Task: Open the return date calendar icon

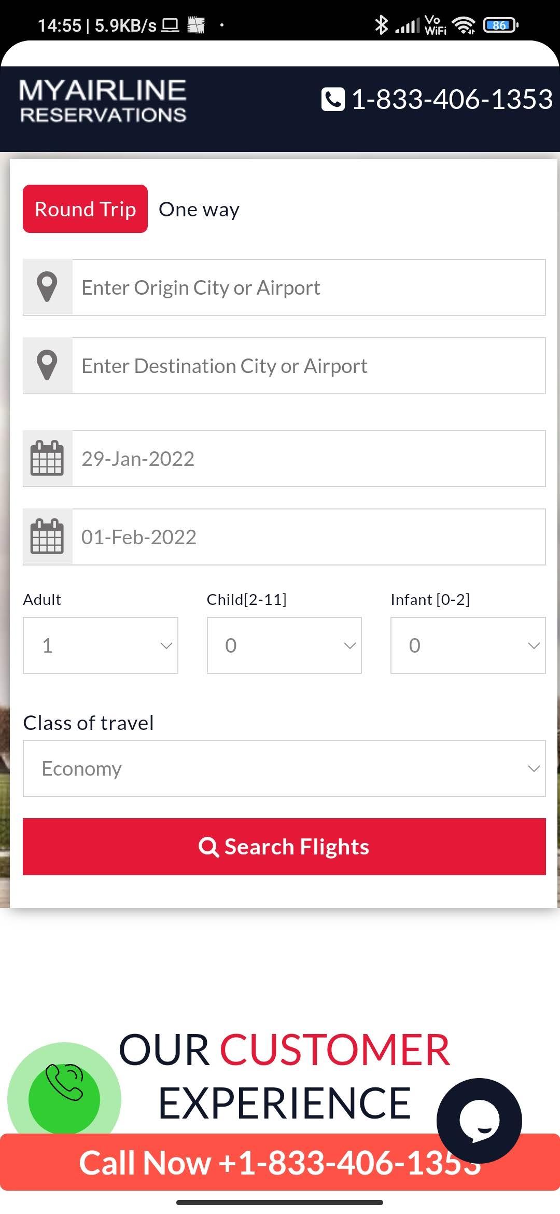Action: click(x=47, y=536)
